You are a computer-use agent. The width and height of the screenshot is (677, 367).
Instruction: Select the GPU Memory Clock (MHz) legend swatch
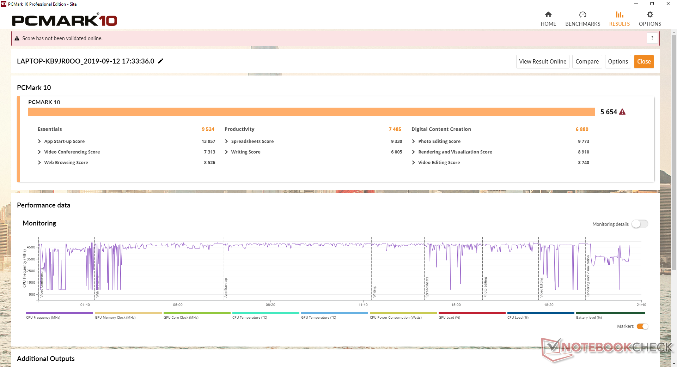click(128, 313)
